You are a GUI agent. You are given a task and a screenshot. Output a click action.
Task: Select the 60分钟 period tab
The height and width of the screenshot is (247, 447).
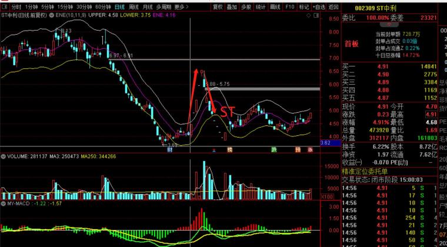[103, 7]
